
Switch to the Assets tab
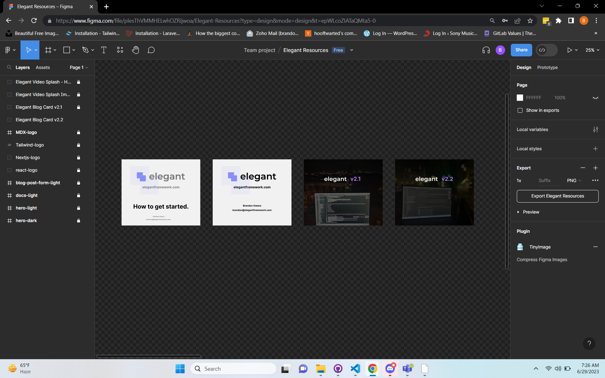(43, 67)
